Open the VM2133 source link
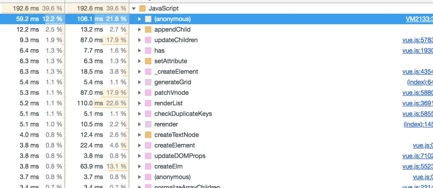Screen dimensions: 433x188 (x=419, y=19)
